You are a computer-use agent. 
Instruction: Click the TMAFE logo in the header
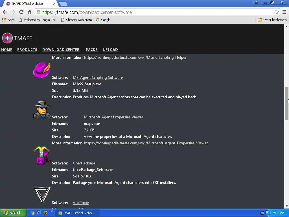pyautogui.click(x=17, y=38)
